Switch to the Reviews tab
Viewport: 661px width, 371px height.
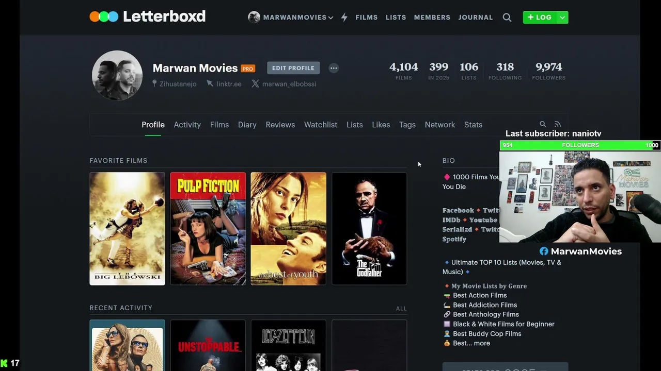(x=280, y=125)
